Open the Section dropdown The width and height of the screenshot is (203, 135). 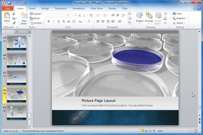click(36, 23)
